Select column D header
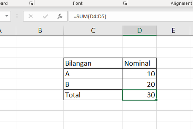 (x=139, y=30)
